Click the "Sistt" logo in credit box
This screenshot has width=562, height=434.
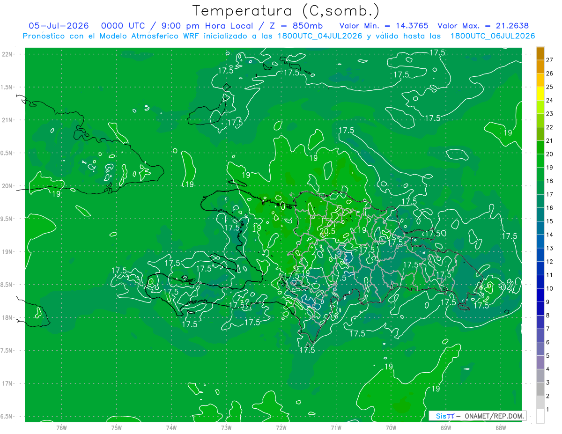[x=445, y=416]
